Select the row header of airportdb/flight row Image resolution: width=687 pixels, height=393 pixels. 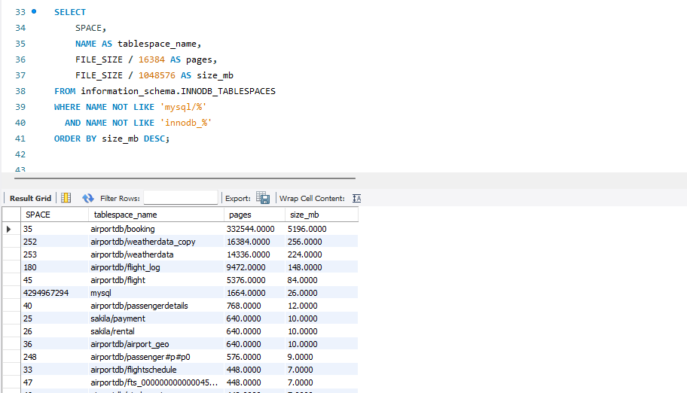click(9, 280)
